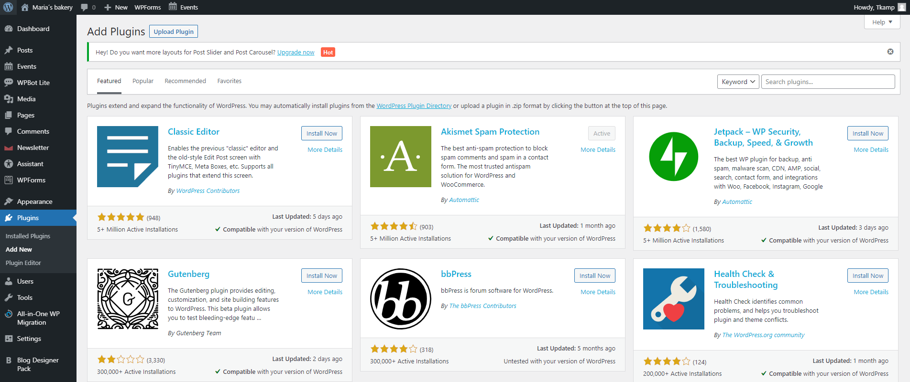The width and height of the screenshot is (910, 382).
Task: Open the comments bubble icon in admin bar
Action: [85, 7]
